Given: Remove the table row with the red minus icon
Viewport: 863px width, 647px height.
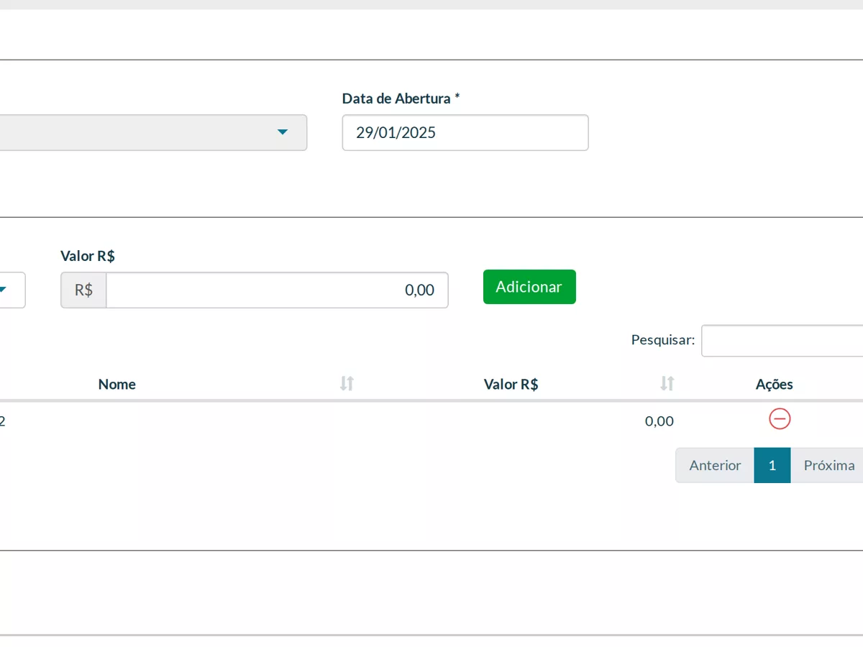Looking at the screenshot, I should [780, 418].
